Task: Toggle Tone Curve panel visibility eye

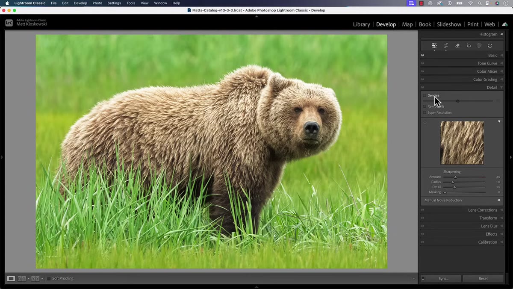Action: point(422,63)
